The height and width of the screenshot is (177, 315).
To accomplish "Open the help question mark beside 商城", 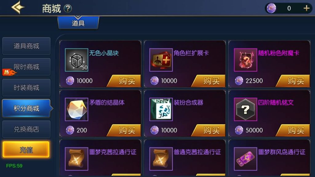I will (68, 8).
